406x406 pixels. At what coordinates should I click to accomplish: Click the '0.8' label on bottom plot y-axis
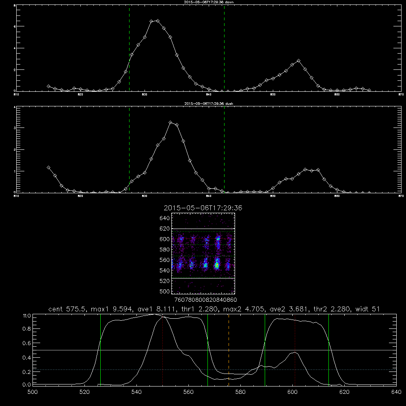27,329
